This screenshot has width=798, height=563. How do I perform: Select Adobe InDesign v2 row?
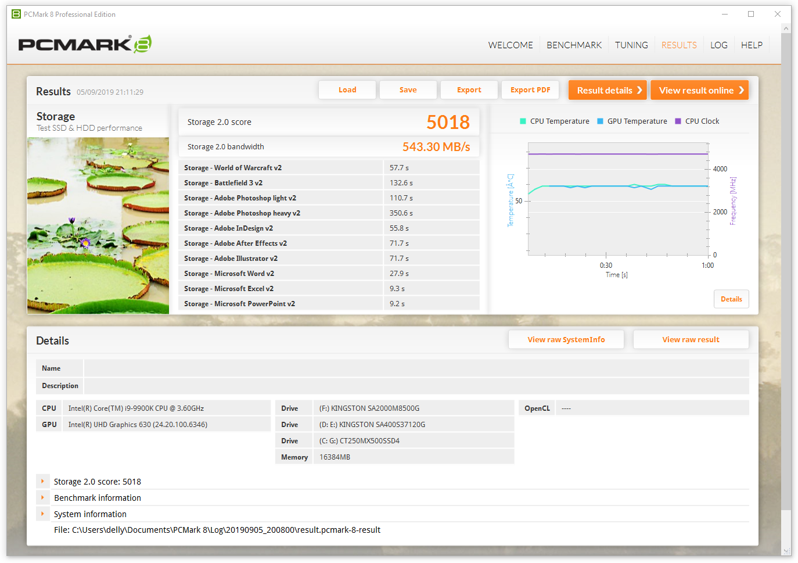pyautogui.click(x=329, y=228)
